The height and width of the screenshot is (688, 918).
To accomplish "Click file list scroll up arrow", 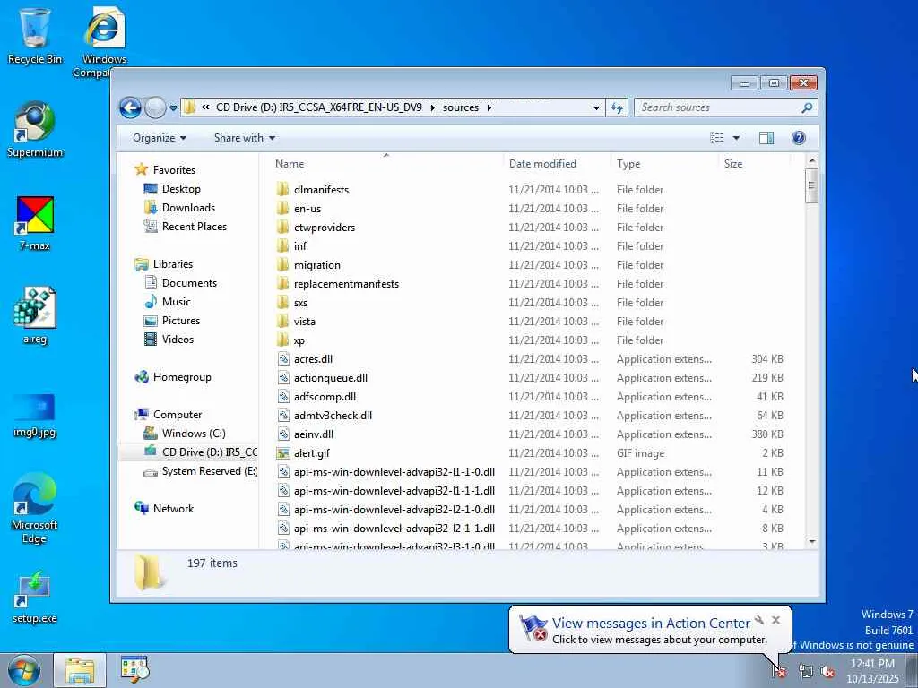I will click(x=811, y=160).
